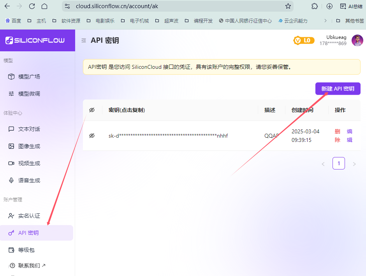Open the 百度 bookmark

point(13,21)
